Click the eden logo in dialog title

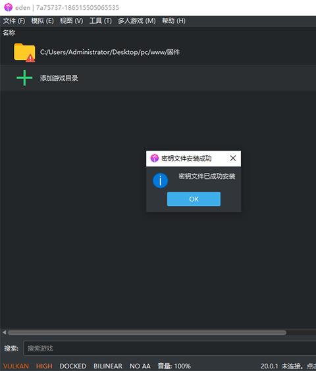pos(155,158)
